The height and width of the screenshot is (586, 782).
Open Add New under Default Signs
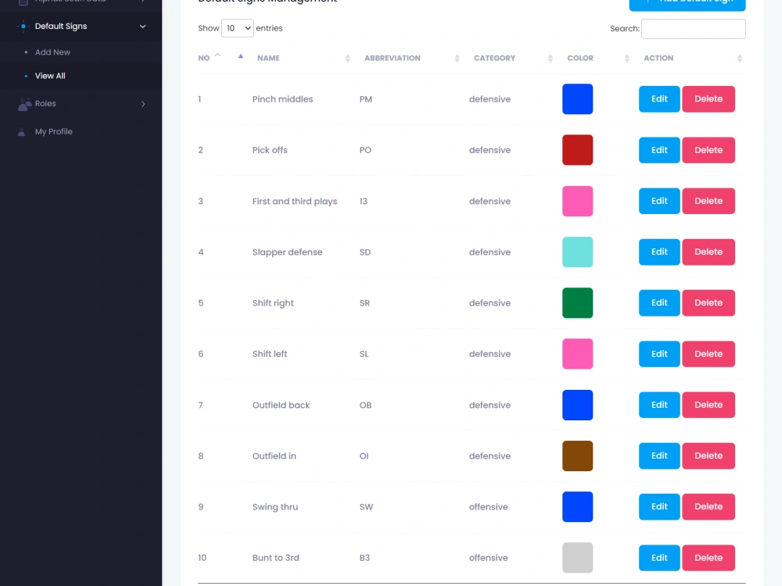[52, 52]
